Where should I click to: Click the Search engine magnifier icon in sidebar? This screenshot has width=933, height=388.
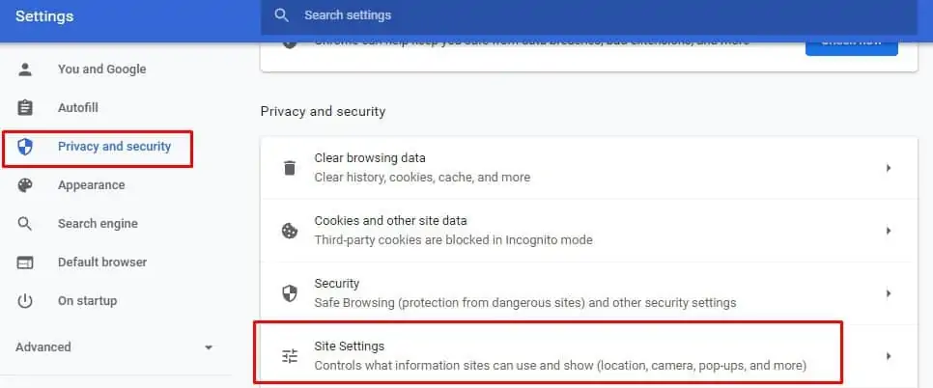point(26,224)
